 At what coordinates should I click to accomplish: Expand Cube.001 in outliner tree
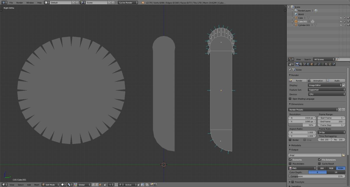pos(292,21)
